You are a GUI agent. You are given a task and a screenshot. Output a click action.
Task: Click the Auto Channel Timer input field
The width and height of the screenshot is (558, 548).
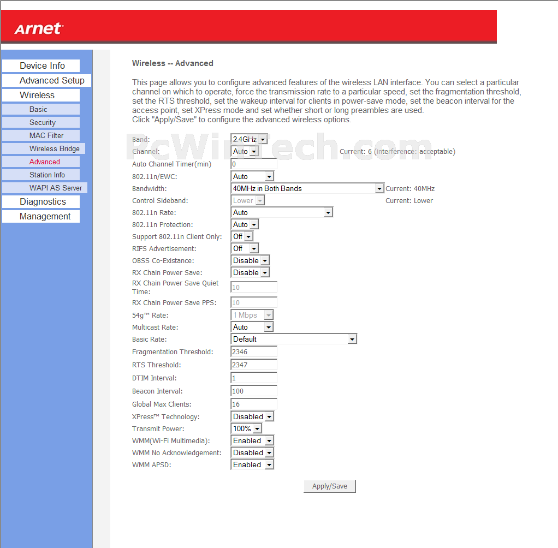click(254, 164)
